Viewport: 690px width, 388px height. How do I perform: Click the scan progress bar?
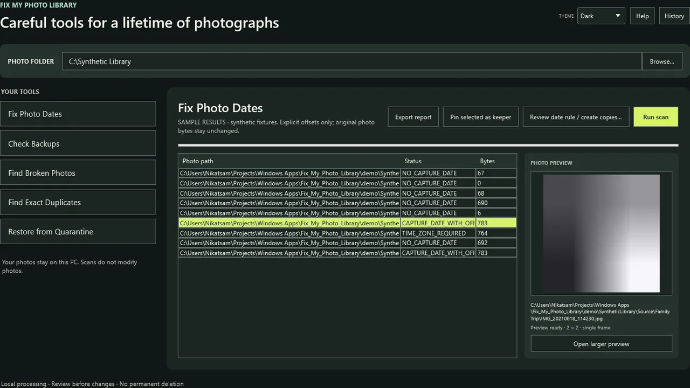coord(428,145)
